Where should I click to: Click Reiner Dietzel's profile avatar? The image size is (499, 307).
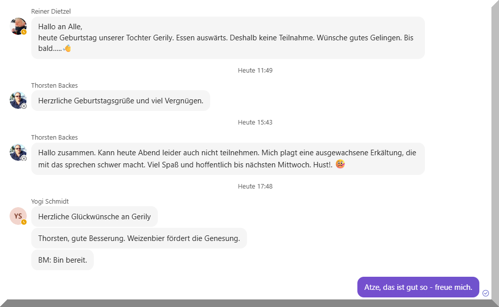click(x=18, y=26)
